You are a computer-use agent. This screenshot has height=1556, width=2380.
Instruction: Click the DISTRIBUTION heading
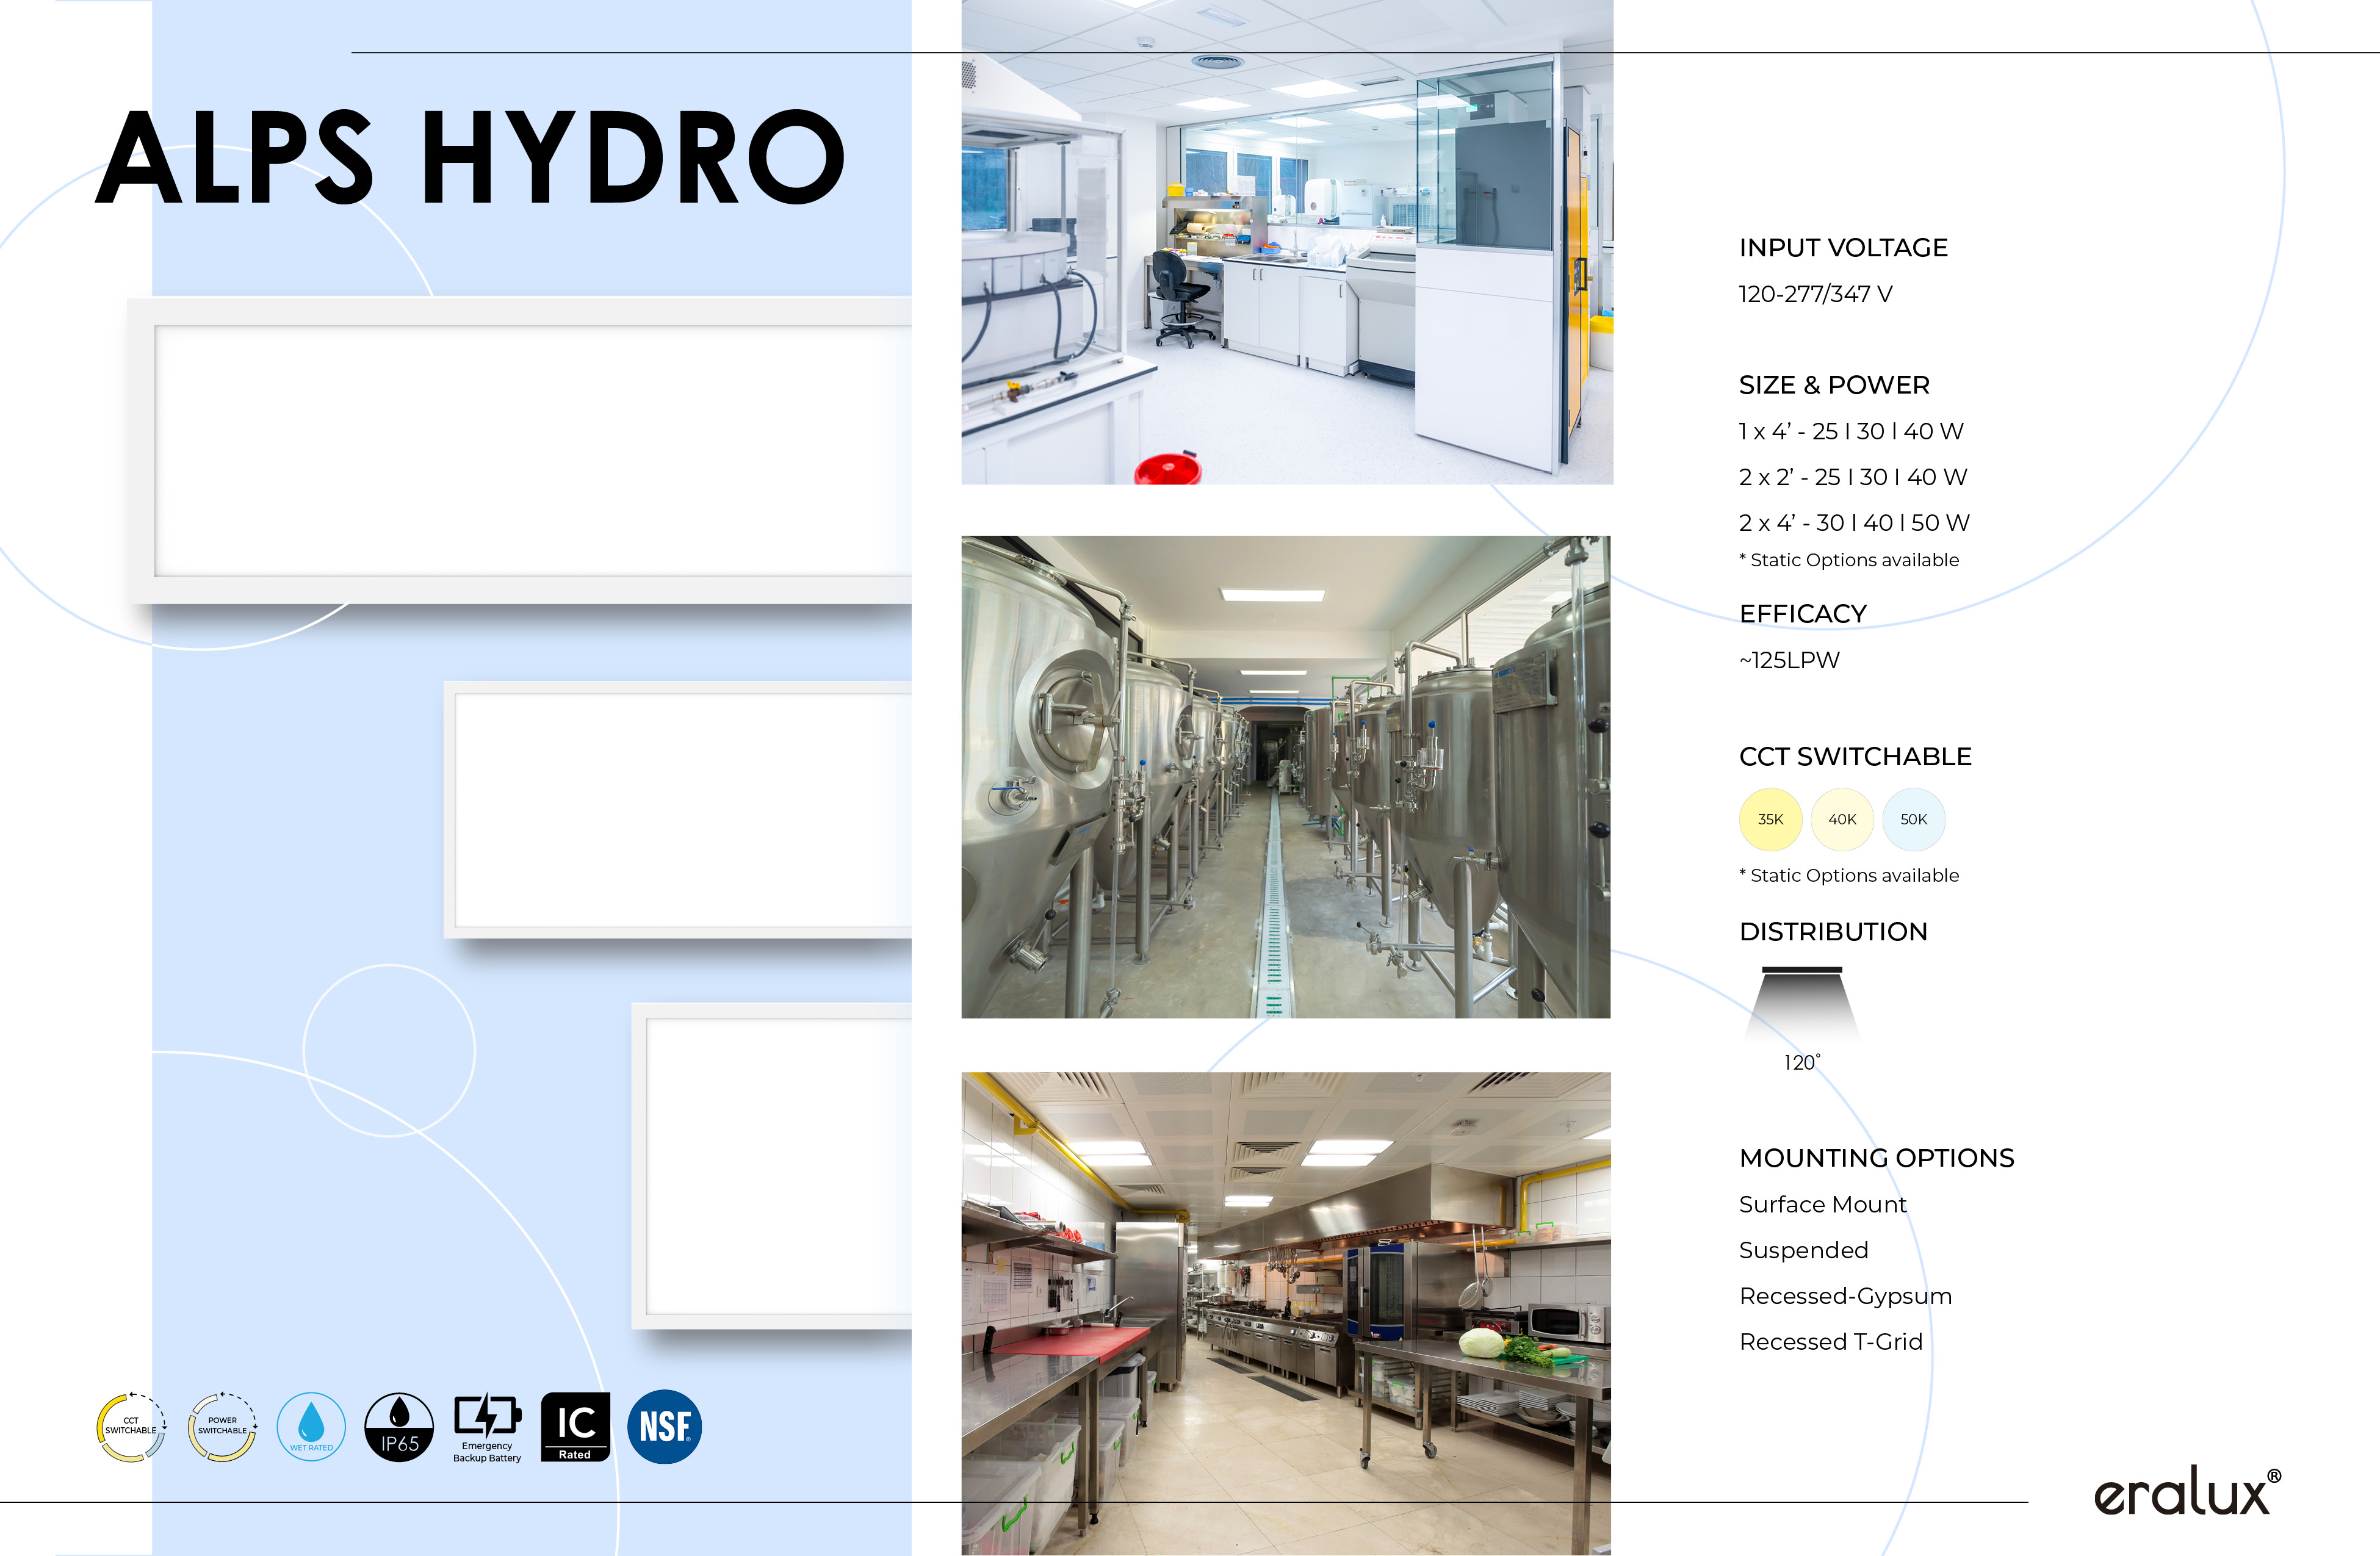tap(1833, 932)
